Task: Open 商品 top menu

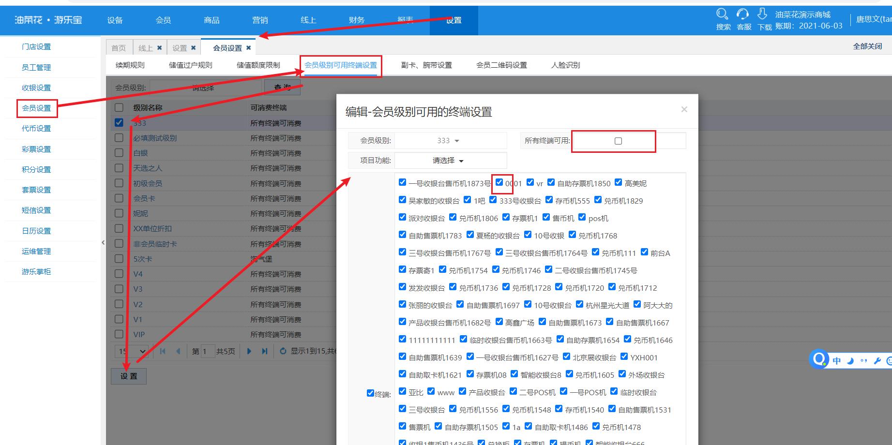Action: (212, 20)
